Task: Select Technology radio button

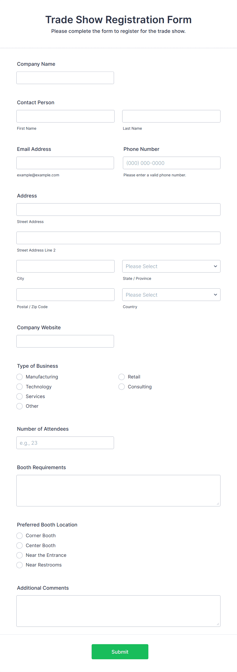Action: click(19, 387)
